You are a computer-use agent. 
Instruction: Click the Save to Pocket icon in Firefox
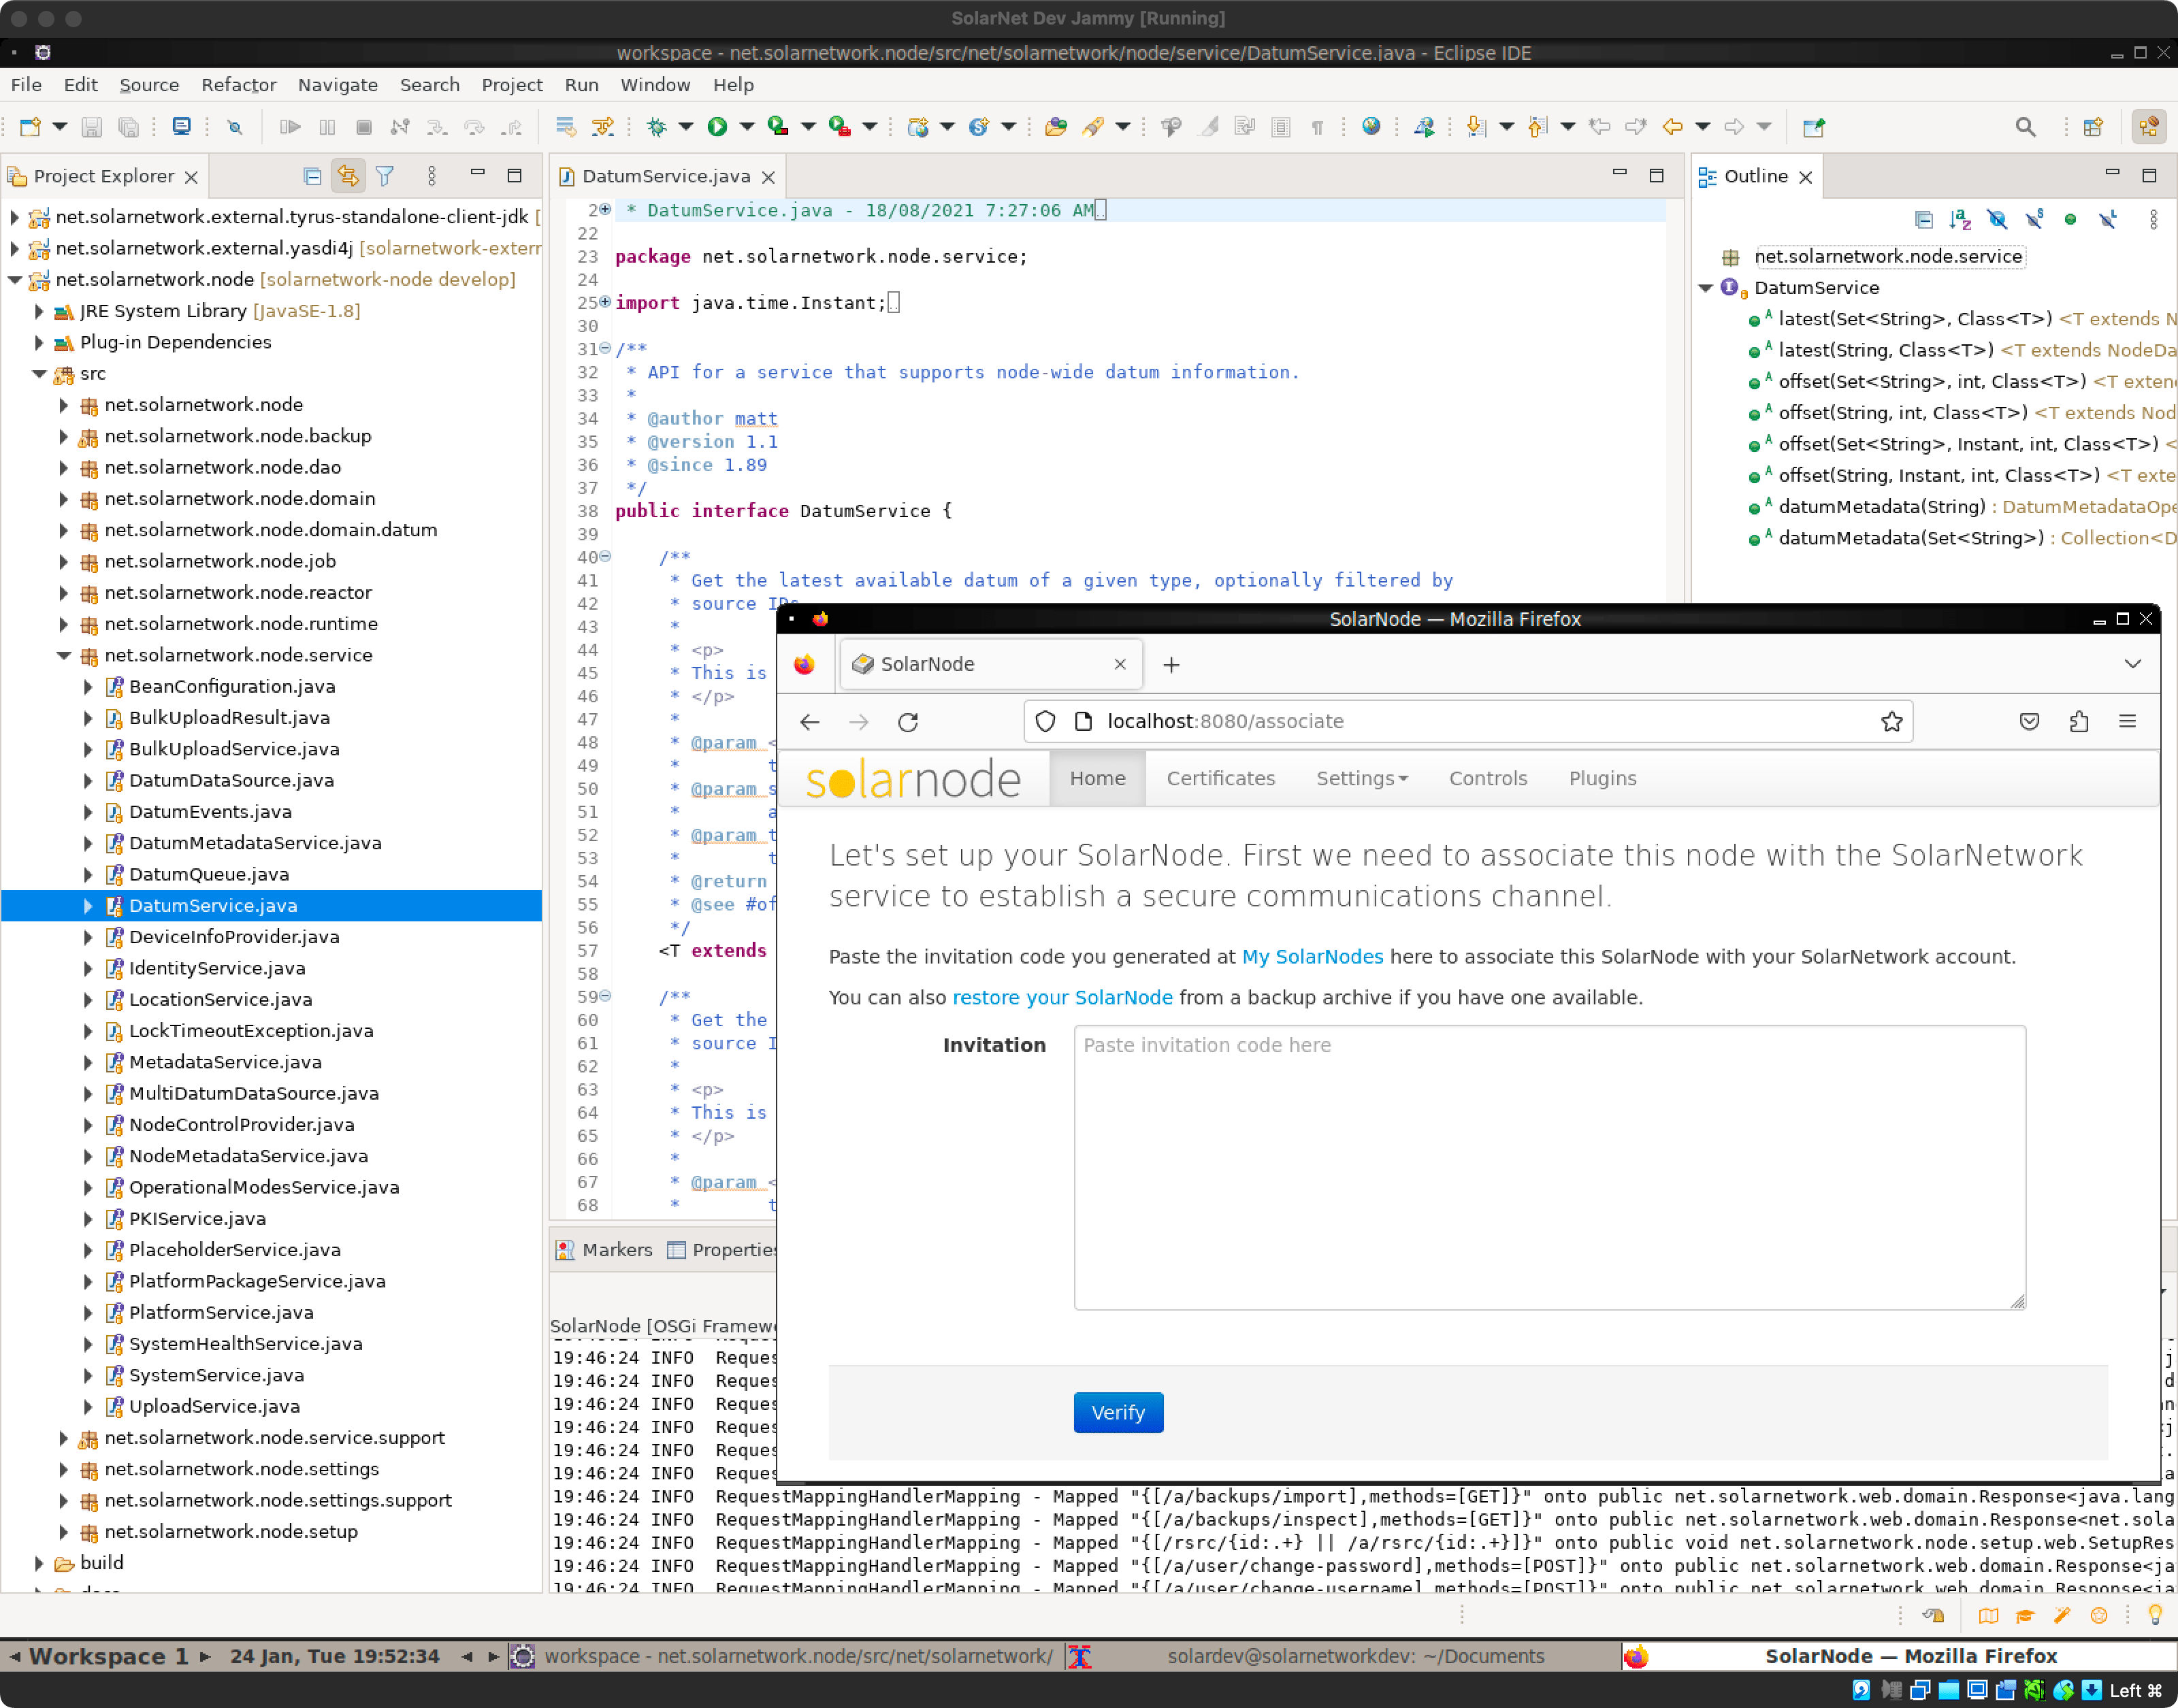[2029, 721]
